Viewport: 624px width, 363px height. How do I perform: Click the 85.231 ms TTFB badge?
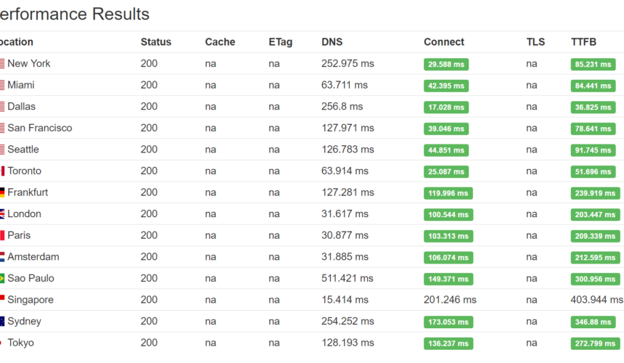pyautogui.click(x=593, y=65)
